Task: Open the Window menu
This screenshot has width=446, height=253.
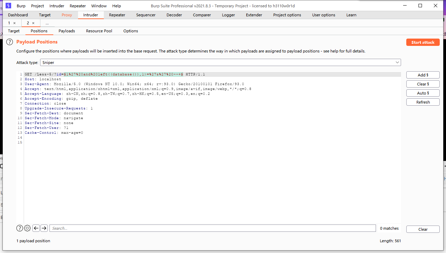Action: point(99,6)
